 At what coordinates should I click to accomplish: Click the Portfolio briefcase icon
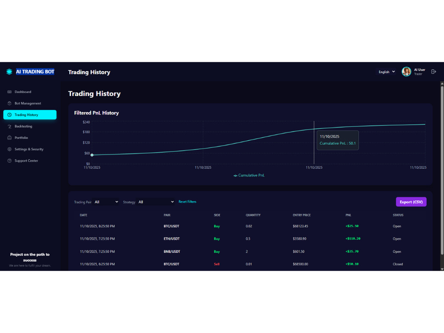point(9,138)
